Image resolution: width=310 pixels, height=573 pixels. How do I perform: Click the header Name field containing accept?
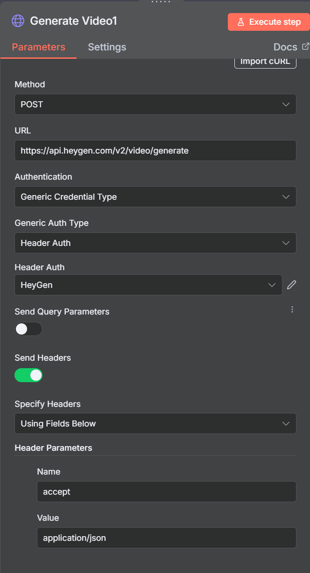[x=167, y=491]
